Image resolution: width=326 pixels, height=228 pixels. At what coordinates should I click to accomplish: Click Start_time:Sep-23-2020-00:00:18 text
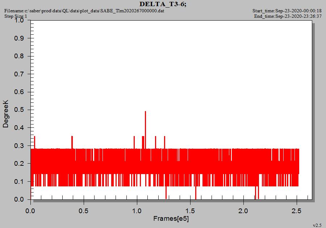(x=287, y=11)
